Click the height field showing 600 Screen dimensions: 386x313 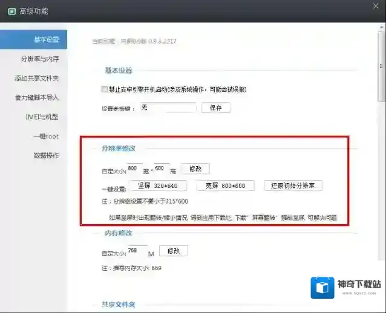tap(162, 169)
